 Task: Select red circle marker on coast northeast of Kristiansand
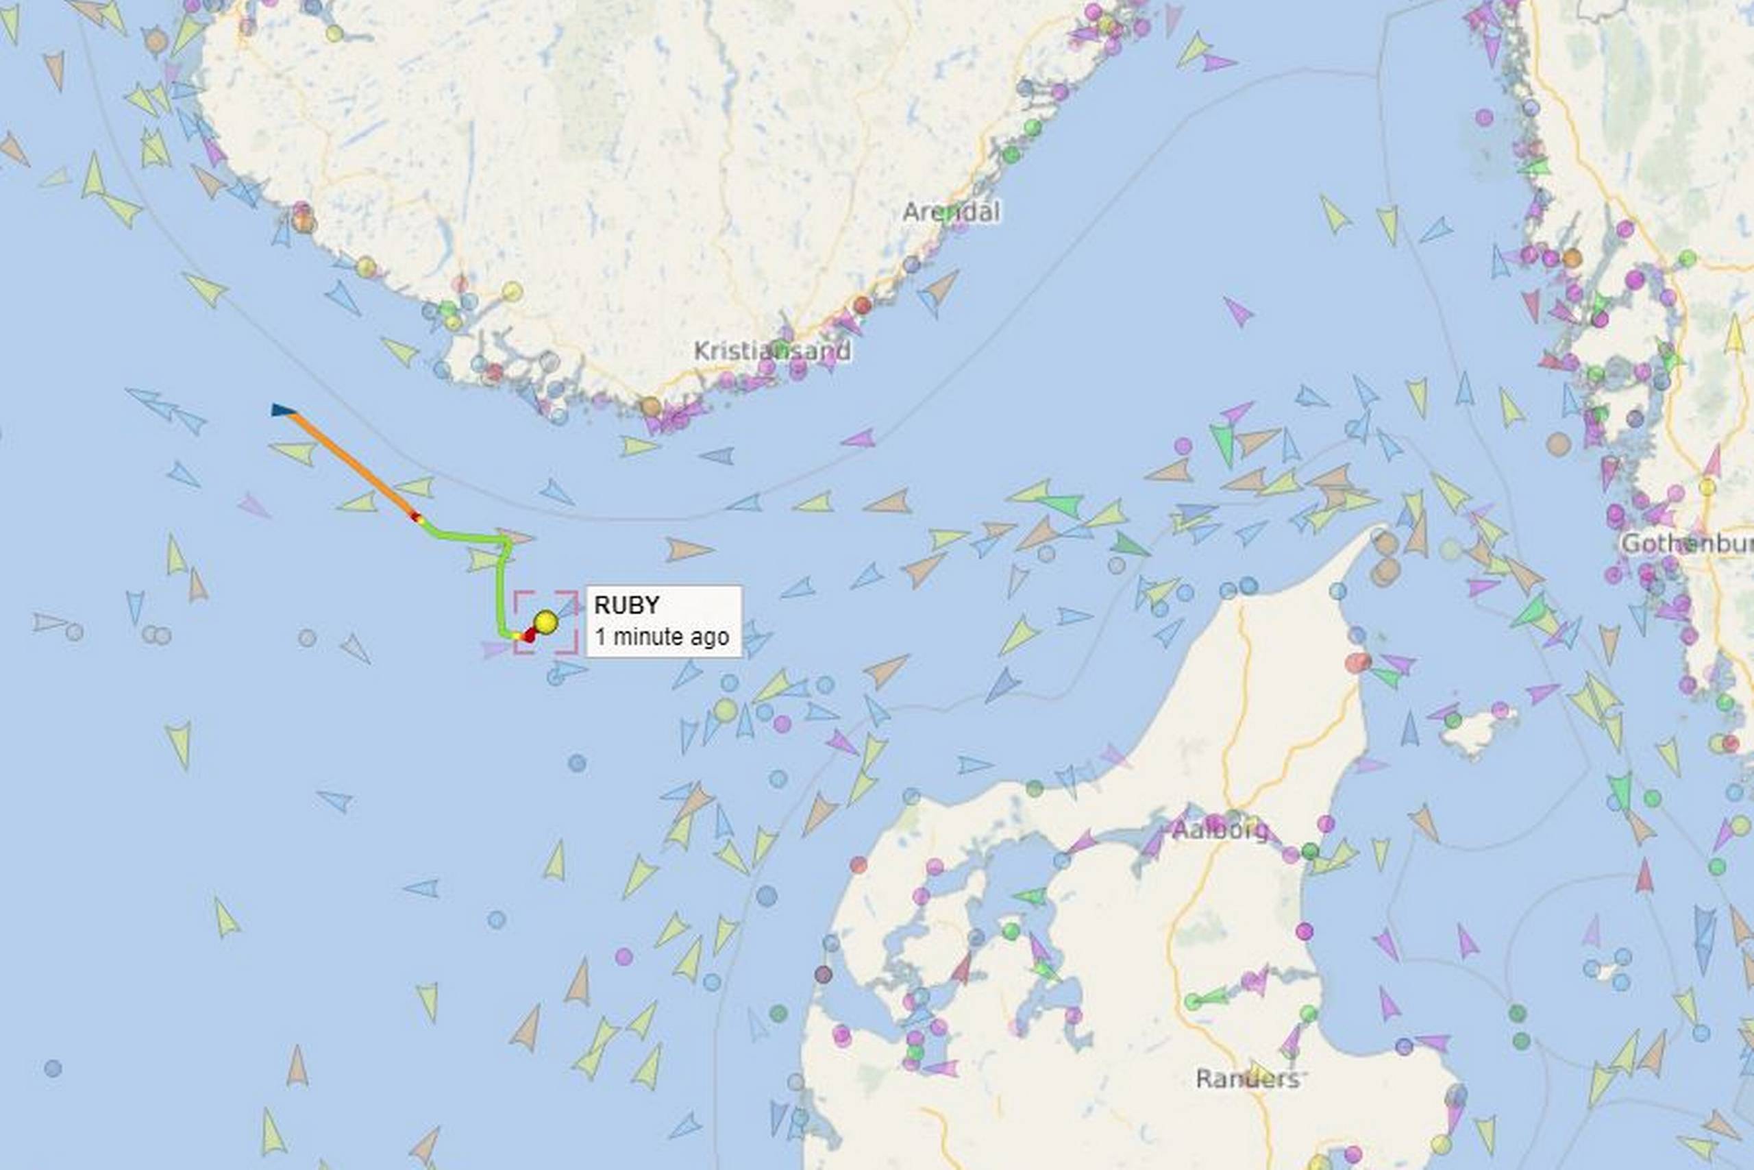point(863,304)
